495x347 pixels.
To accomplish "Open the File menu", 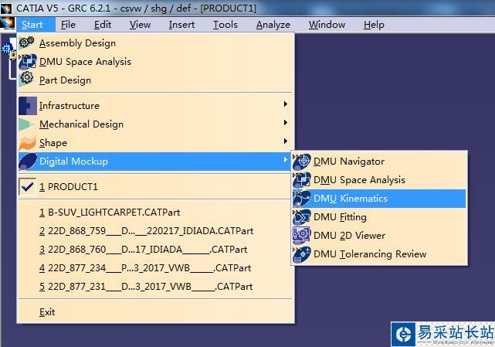I will pyautogui.click(x=68, y=25).
